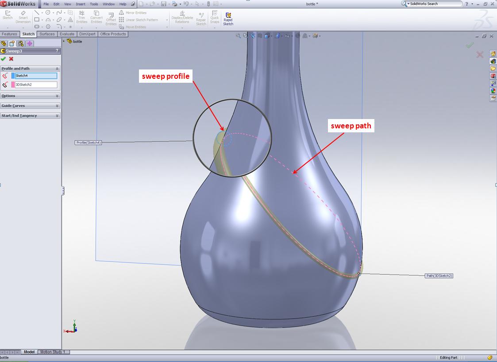Collapse the Profile and Path section
The width and height of the screenshot is (497, 362).
point(57,69)
